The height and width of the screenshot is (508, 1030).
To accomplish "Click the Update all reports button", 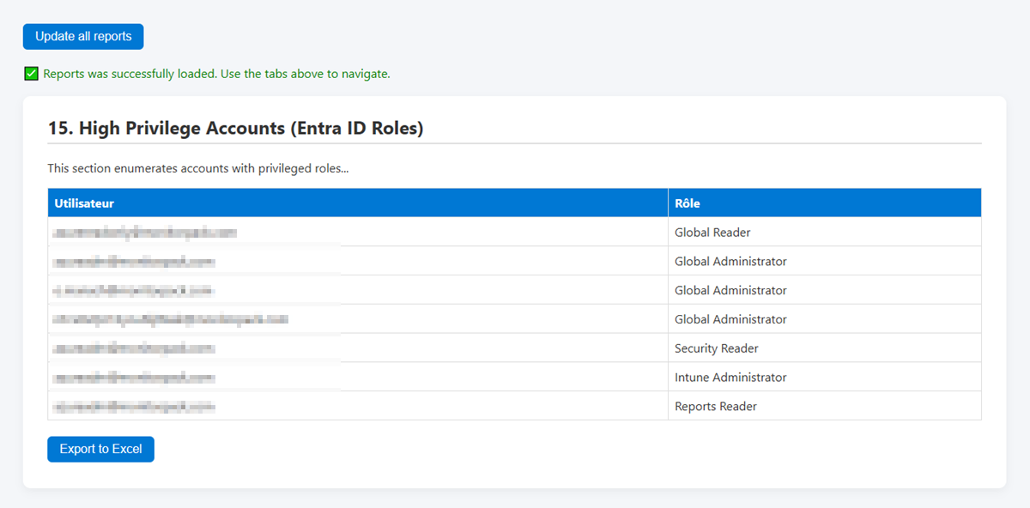I will 82,36.
